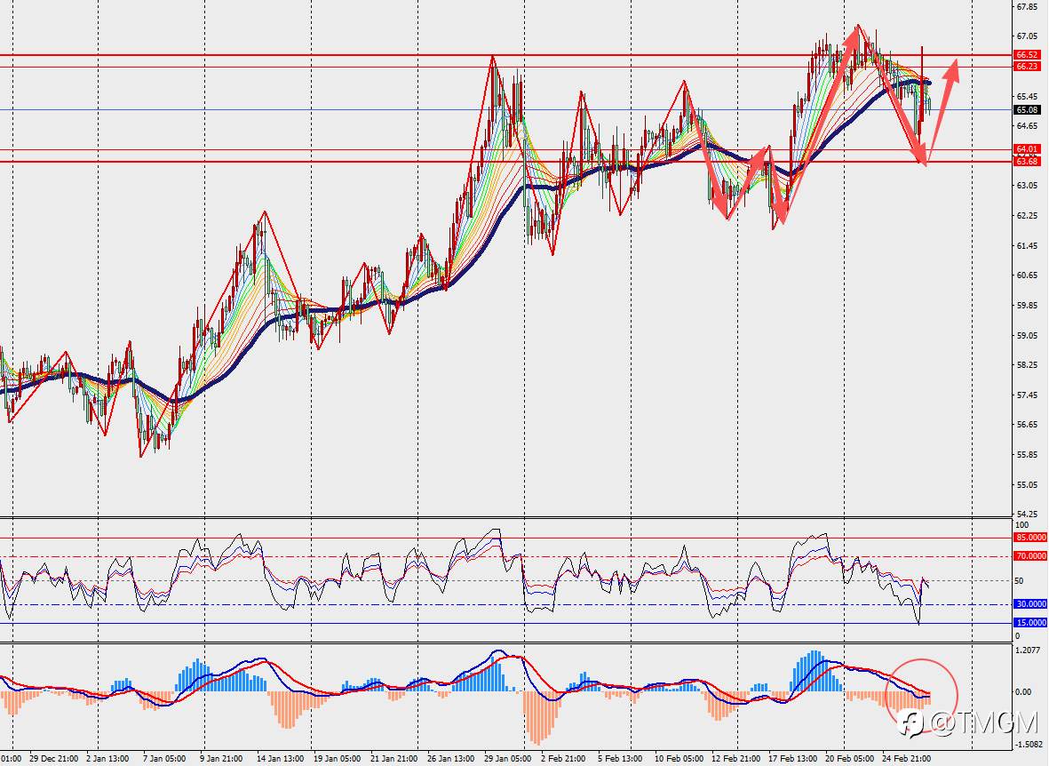Select the 64.01 support price tag
The image size is (1049, 766).
pos(1027,149)
